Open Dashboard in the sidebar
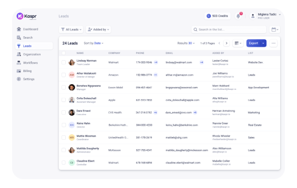 point(34,29)
